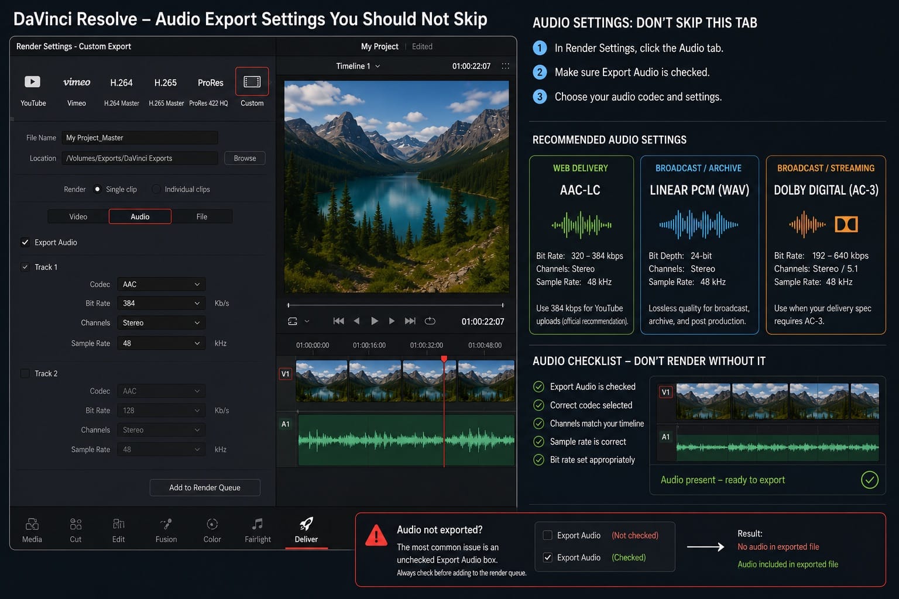The width and height of the screenshot is (899, 599).
Task: Click the My Project title
Action: click(x=379, y=46)
